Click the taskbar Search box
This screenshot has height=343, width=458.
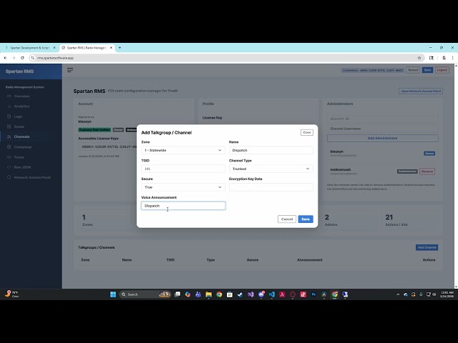click(145, 294)
